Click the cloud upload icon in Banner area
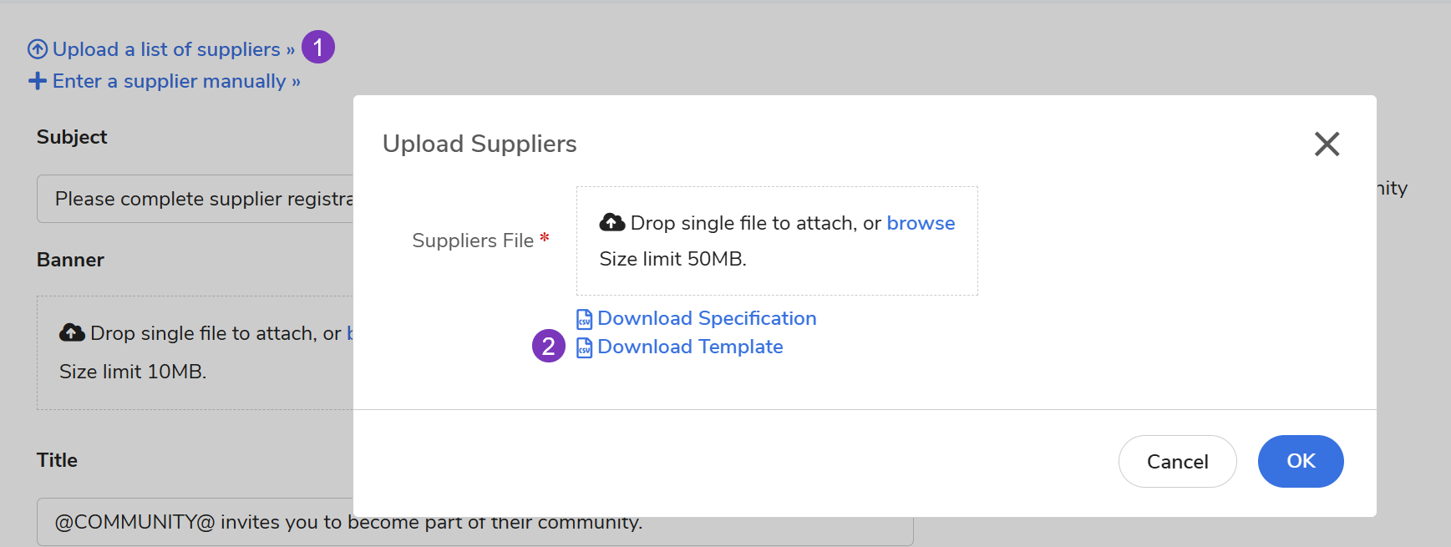Viewport: 1451px width, 547px height. 72,333
